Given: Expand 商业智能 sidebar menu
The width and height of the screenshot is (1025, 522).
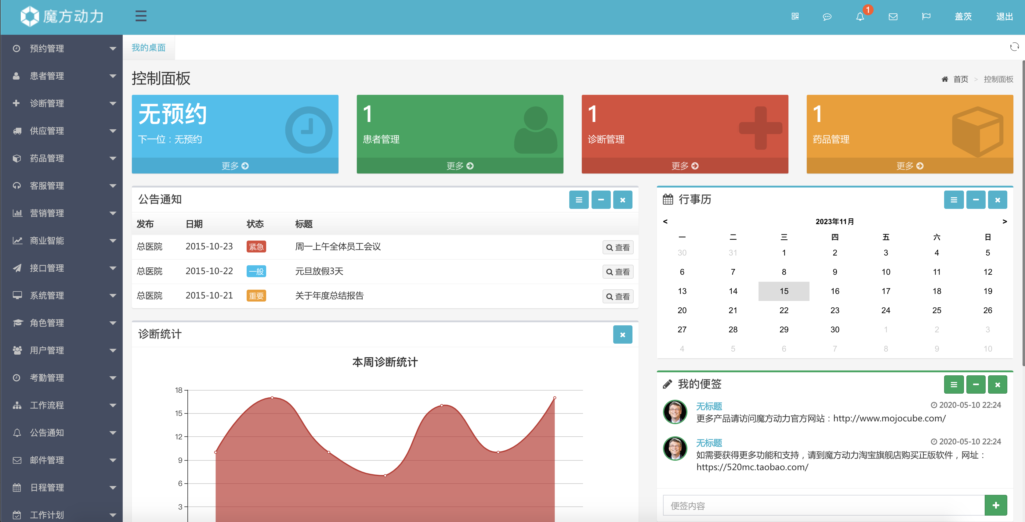Looking at the screenshot, I should point(61,241).
